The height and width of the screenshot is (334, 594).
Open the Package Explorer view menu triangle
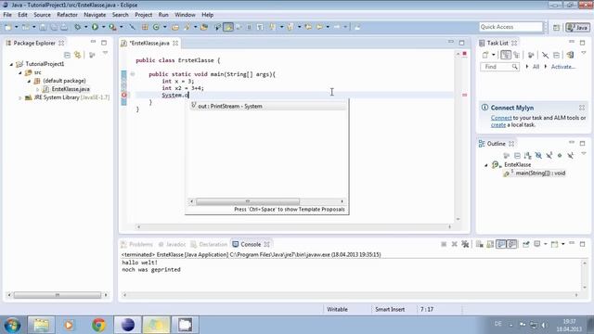pyautogui.click(x=105, y=53)
